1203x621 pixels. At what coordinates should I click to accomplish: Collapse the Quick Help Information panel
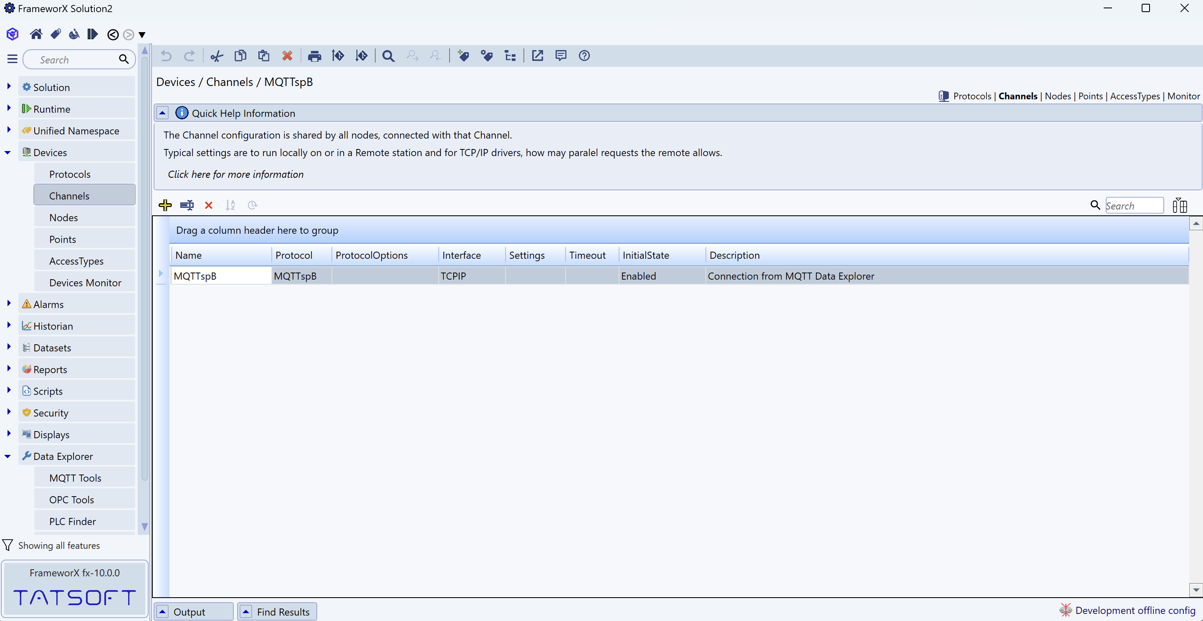click(x=162, y=113)
